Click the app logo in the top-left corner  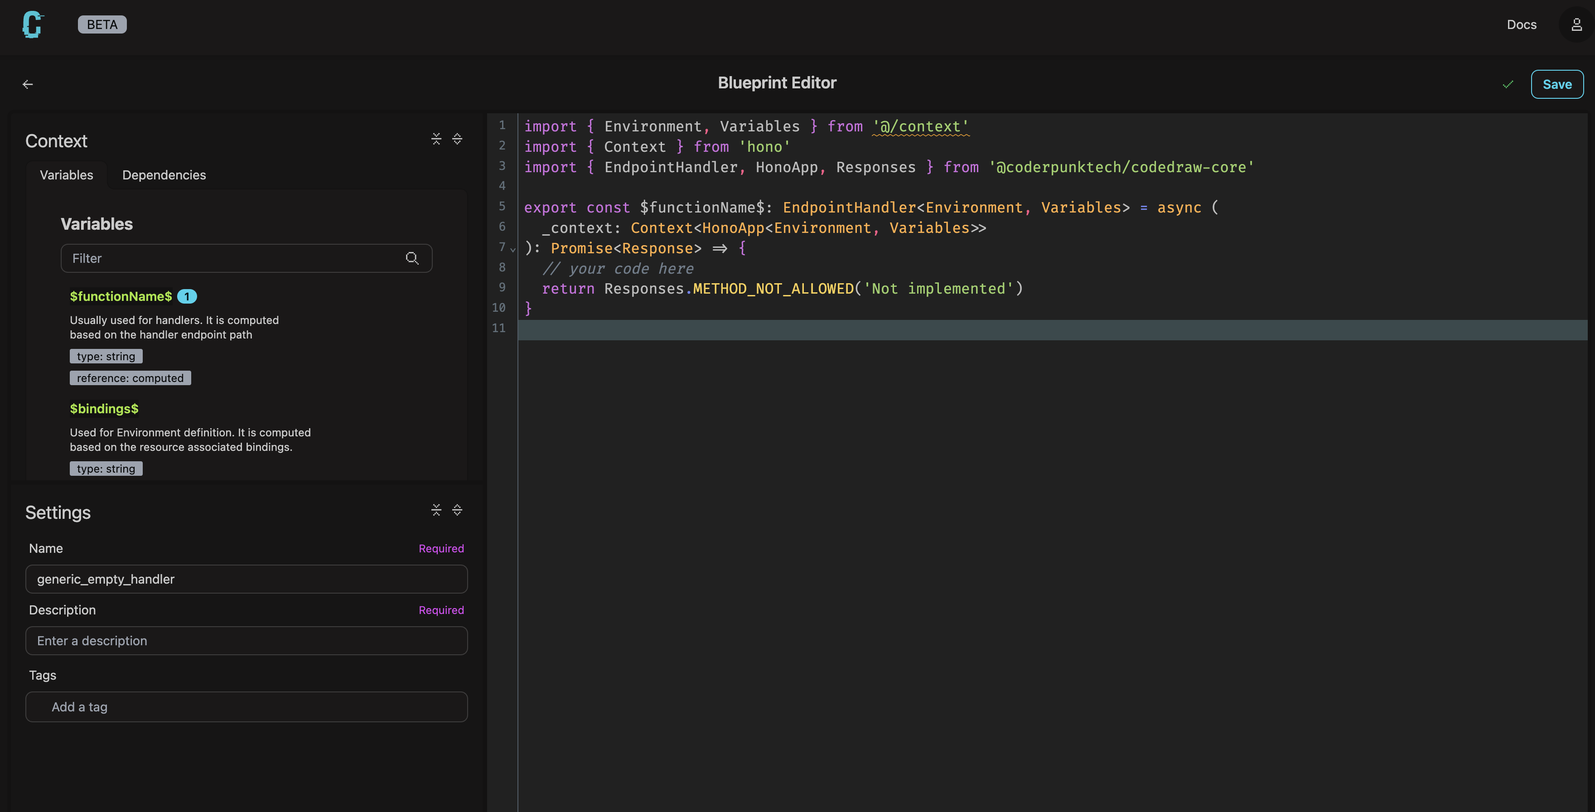coord(32,25)
